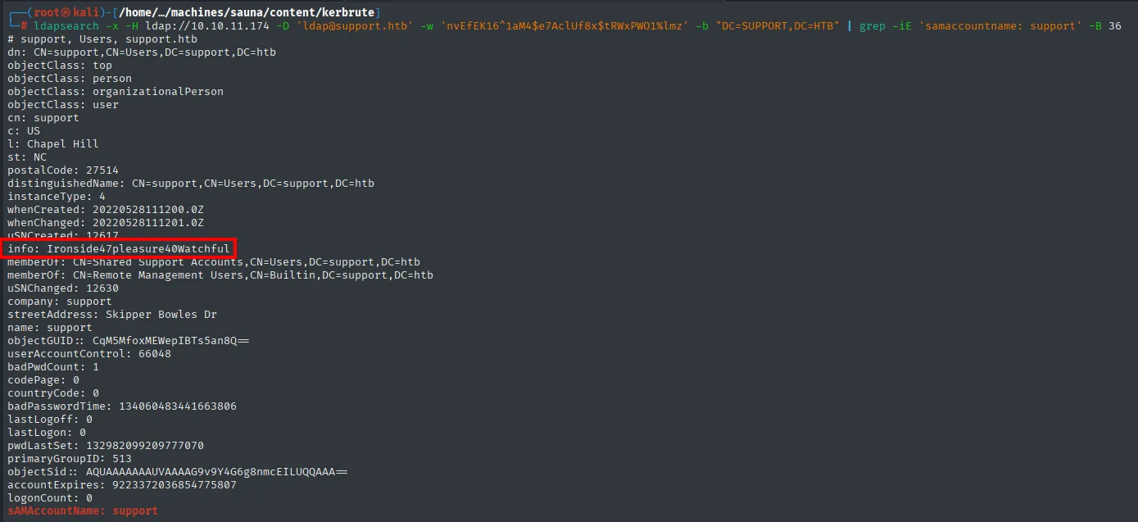This screenshot has height=522, width=1138.
Task: Click the 'company: support' line
Action: (x=60, y=302)
